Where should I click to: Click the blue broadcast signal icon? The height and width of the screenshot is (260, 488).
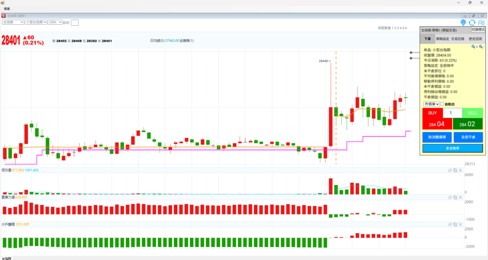(x=463, y=22)
